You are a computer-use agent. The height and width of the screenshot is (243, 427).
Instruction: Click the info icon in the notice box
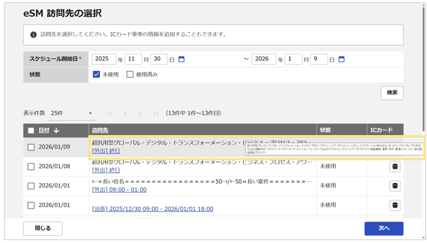click(x=33, y=35)
